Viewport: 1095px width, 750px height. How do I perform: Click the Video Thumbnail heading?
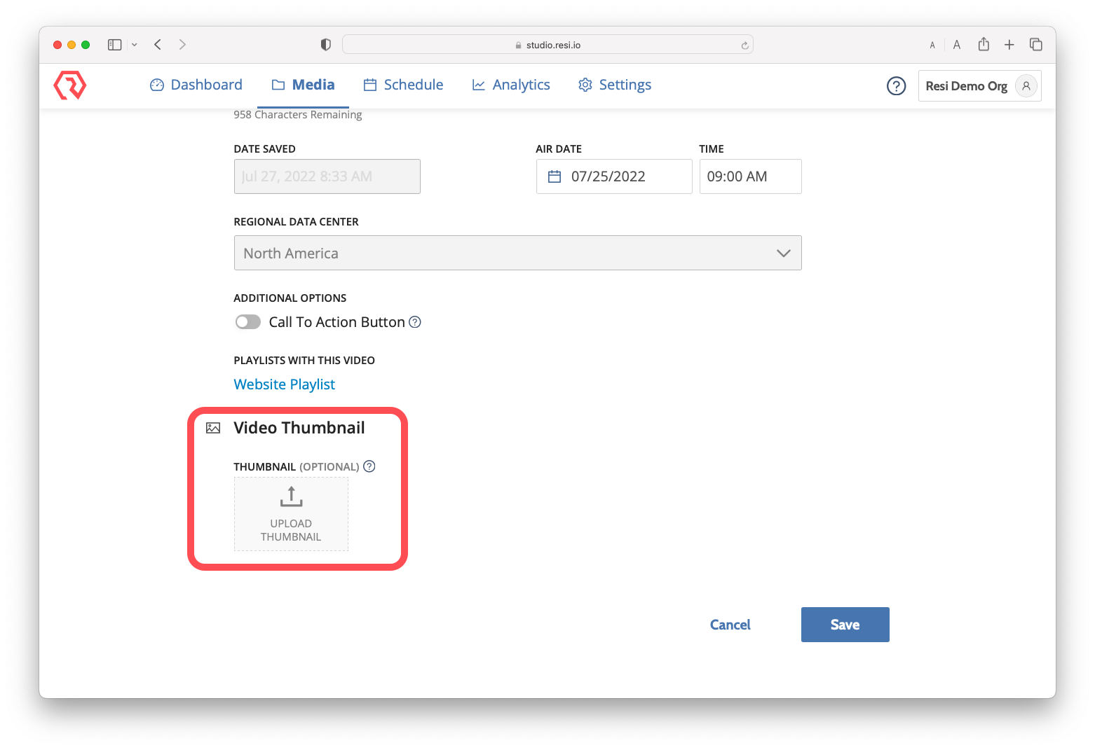pyautogui.click(x=299, y=428)
